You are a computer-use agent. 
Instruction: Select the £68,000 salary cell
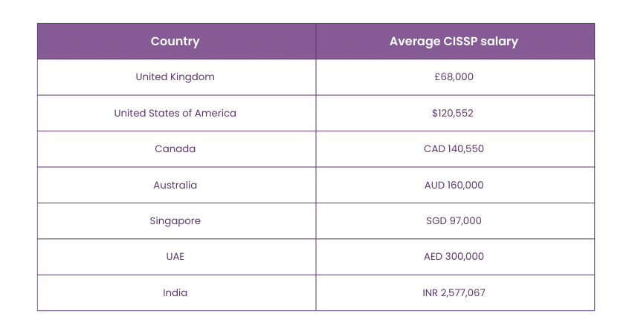tap(454, 77)
